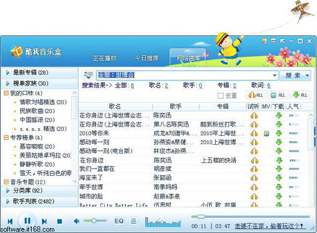
Task: Download 我们一直都在 song
Action: [x=279, y=169]
